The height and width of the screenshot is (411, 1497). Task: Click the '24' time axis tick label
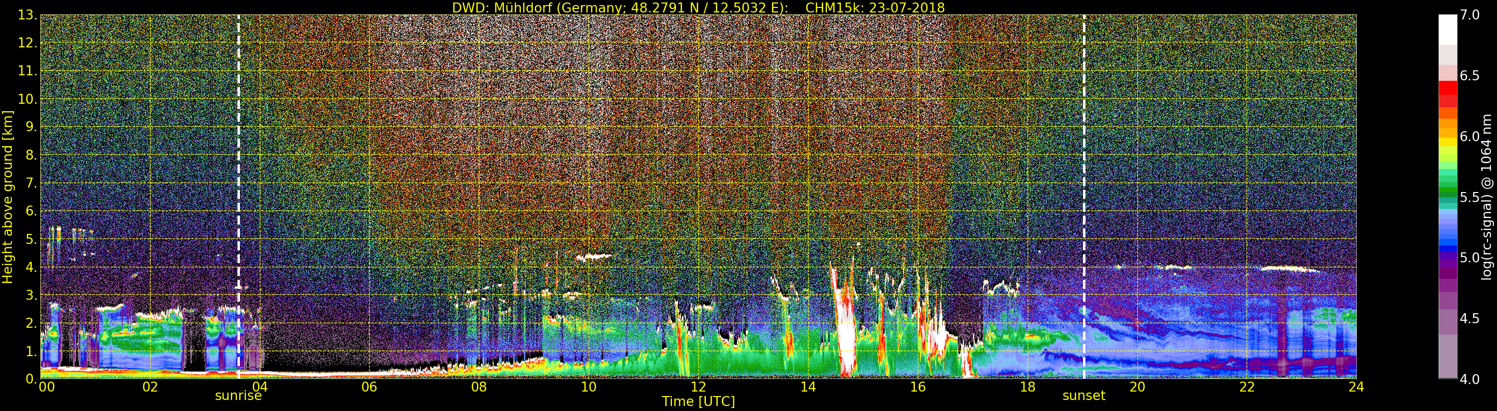pos(1356,387)
